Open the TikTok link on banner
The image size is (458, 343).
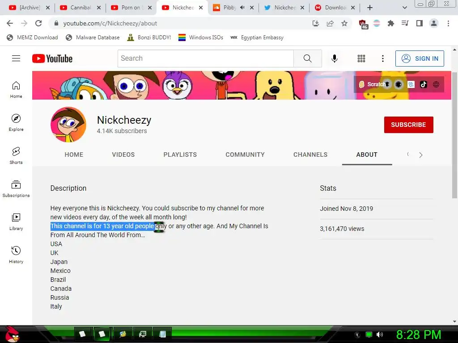[424, 84]
